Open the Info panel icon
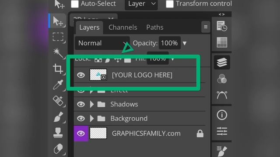Image resolution: width=280 pixels, height=157 pixels. click(222, 115)
